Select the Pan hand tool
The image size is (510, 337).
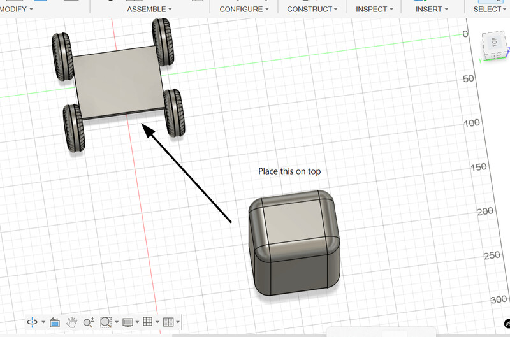coord(71,322)
